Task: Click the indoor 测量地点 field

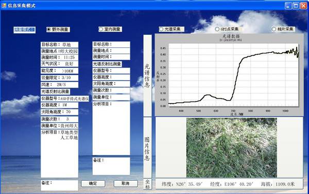Action: (111, 50)
